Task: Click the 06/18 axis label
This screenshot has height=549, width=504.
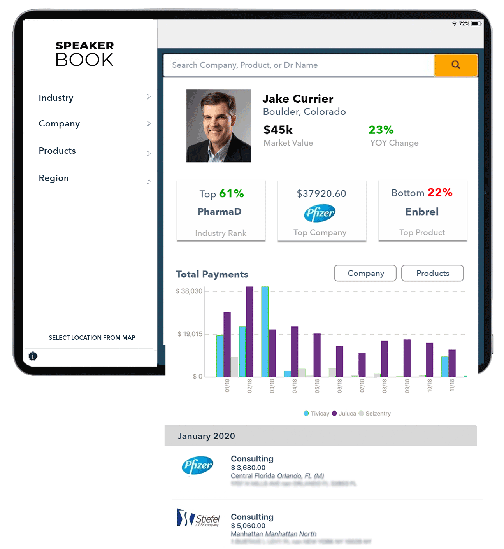Action: [340, 386]
